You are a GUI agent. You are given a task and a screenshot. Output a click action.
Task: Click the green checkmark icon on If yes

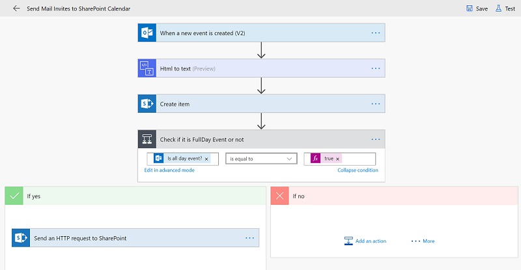tap(14, 196)
